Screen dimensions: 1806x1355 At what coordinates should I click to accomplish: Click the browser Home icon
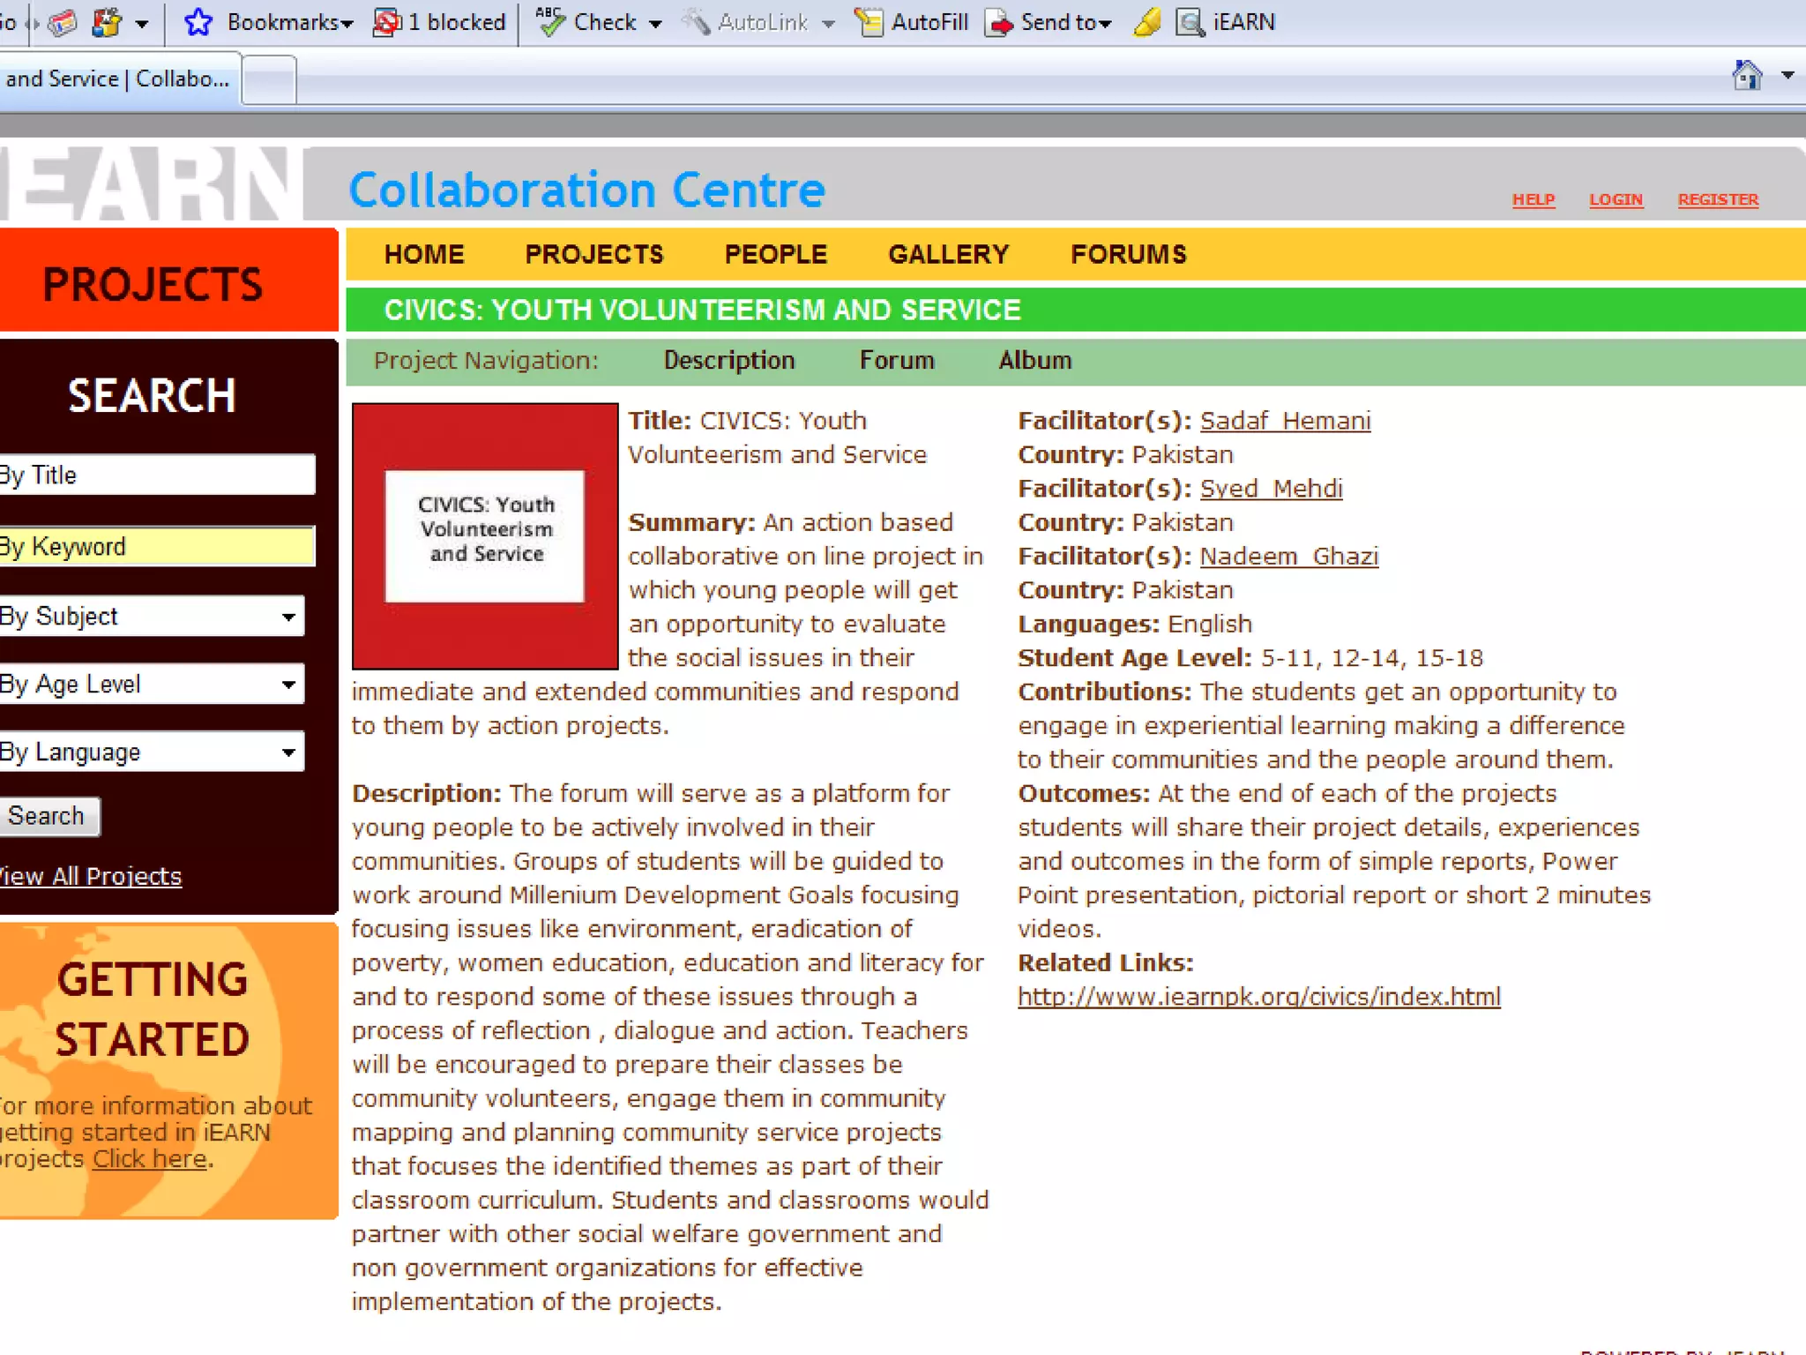coord(1747,76)
